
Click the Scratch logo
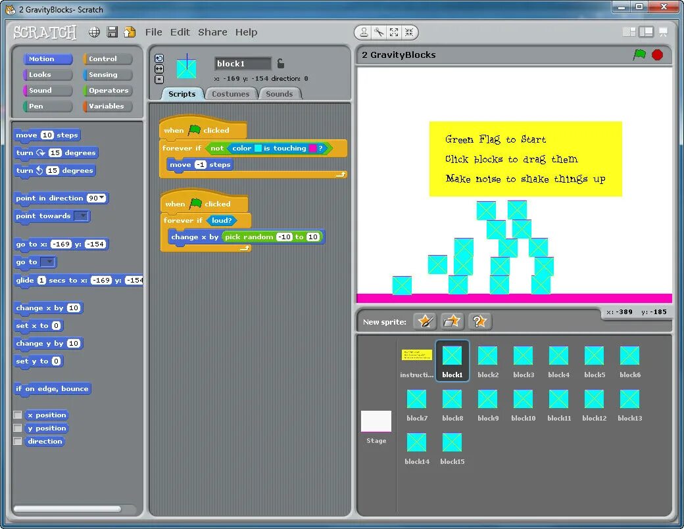coord(45,32)
